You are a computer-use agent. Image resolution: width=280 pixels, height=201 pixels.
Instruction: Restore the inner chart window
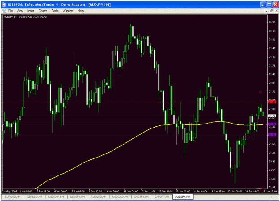pos(271,11)
